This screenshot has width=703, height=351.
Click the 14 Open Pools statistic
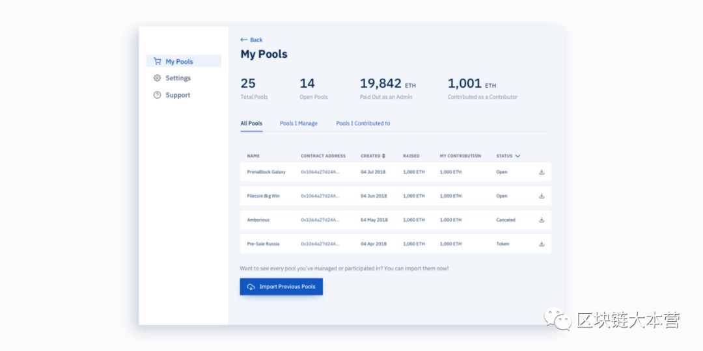pyautogui.click(x=313, y=88)
